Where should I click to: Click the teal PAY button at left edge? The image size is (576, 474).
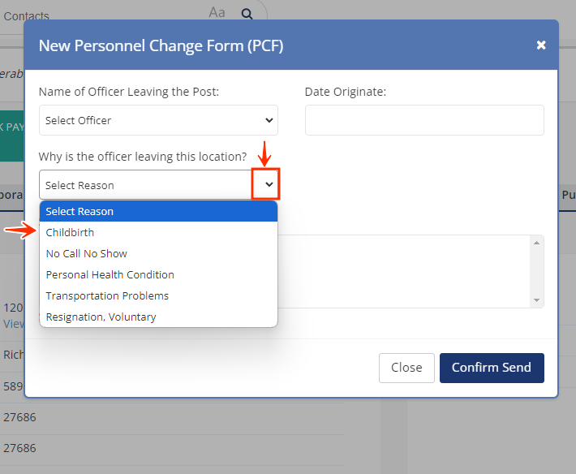pos(11,127)
